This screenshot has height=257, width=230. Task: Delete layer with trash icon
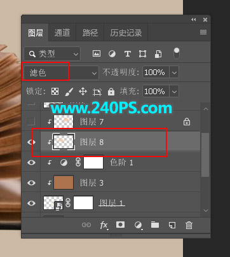pos(189,225)
